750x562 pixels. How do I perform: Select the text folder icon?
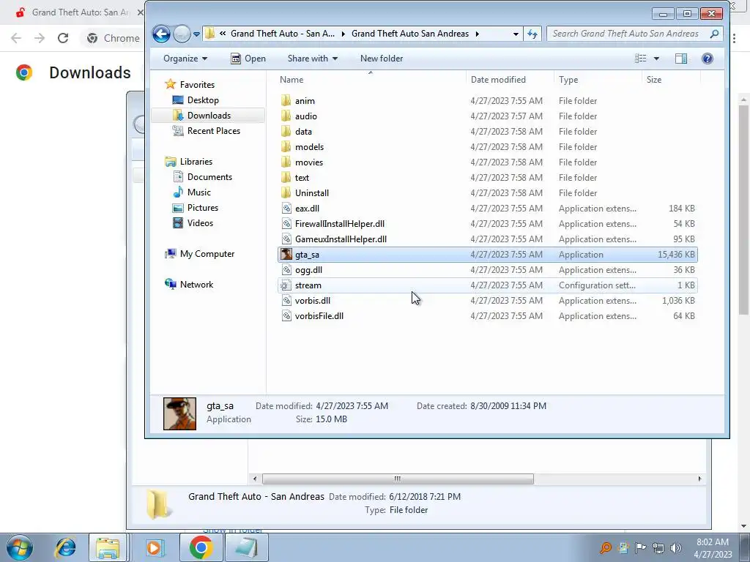click(x=286, y=177)
